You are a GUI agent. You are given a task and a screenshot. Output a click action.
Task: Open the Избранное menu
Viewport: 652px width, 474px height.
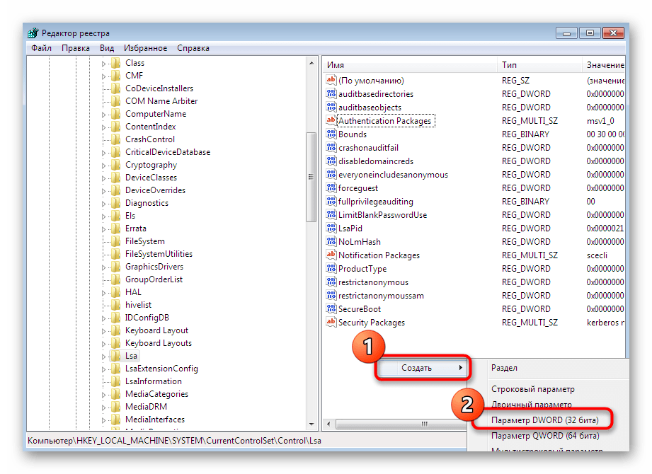(x=145, y=48)
